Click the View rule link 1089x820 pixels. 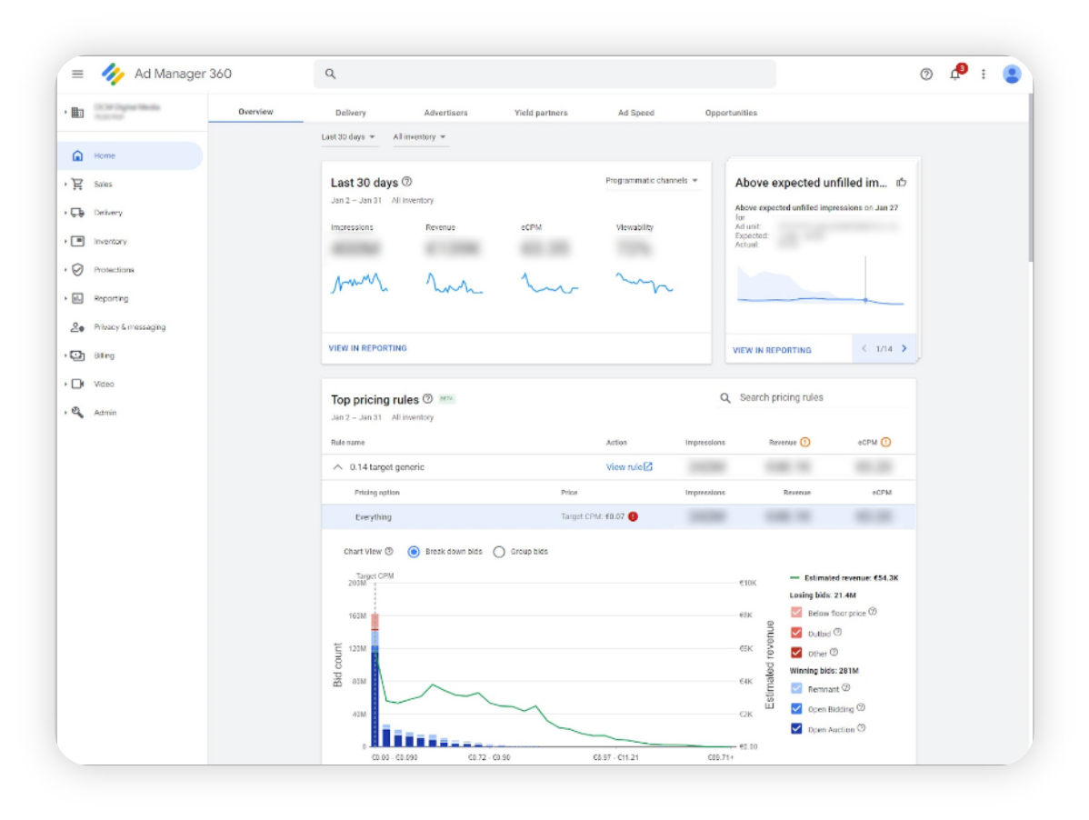629,467
